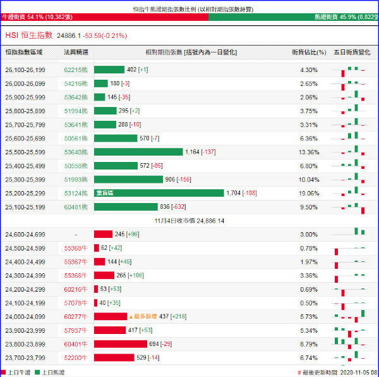The image size is (379, 377).
Task: Open warrant link 57078牛
Action: point(76,303)
